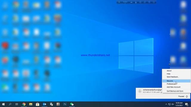Launch Google Chrome from the taskbar

coord(24,104)
